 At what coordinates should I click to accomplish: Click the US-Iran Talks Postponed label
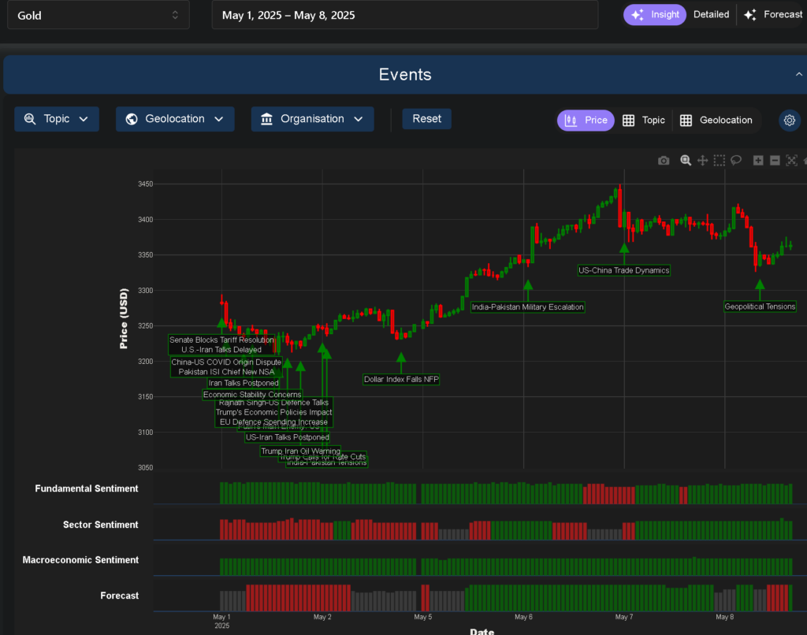point(287,437)
